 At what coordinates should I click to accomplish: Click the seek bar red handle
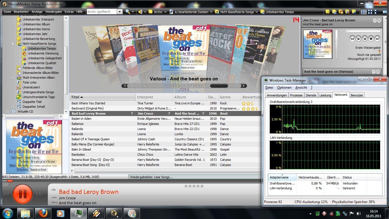coord(10,181)
